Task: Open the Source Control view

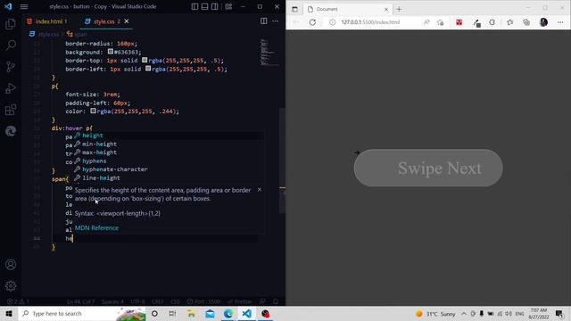Action: point(11,67)
